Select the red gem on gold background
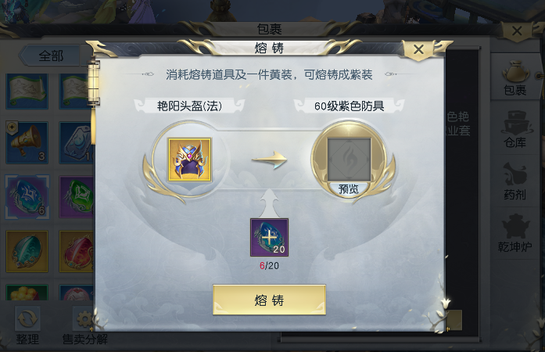 point(77,251)
